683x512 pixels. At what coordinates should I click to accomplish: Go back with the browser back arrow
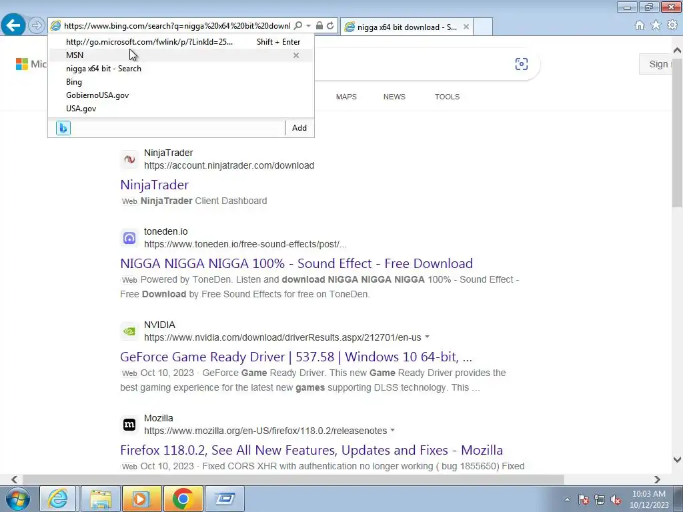click(x=13, y=25)
